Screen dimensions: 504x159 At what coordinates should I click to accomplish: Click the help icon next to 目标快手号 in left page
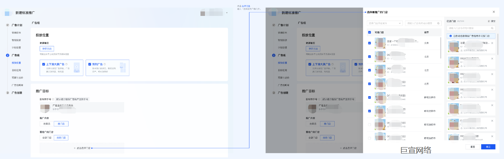pos(53,99)
